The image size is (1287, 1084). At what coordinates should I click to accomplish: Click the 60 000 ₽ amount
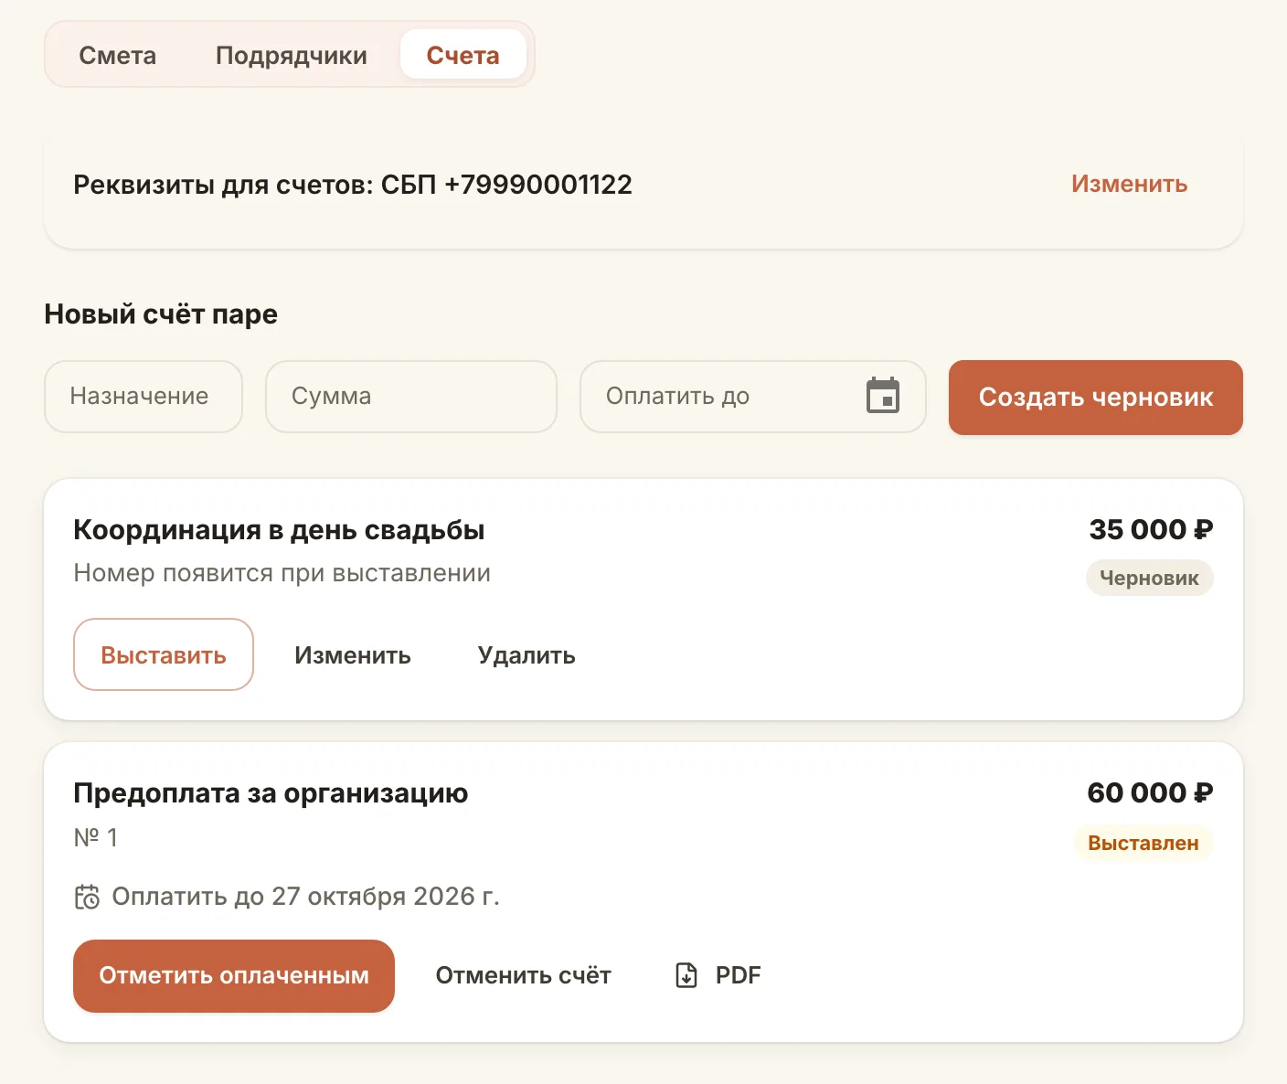click(1151, 792)
